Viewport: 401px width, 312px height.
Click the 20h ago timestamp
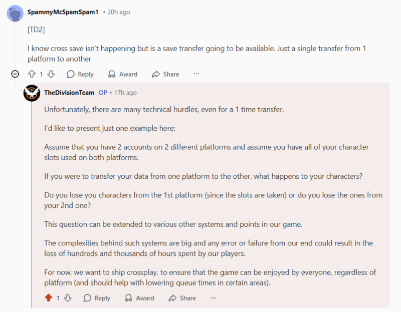pos(118,12)
